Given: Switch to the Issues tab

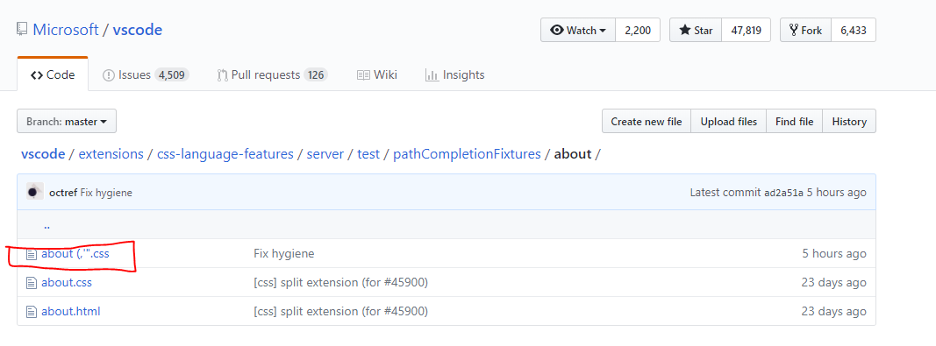Looking at the screenshot, I should (146, 75).
